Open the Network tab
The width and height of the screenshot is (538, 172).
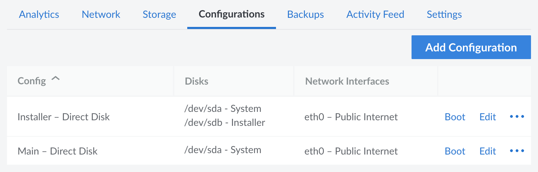click(101, 14)
